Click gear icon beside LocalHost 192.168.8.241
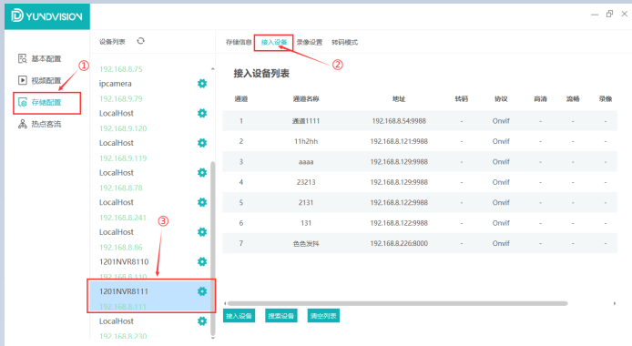The image size is (632, 346). pyautogui.click(x=202, y=202)
